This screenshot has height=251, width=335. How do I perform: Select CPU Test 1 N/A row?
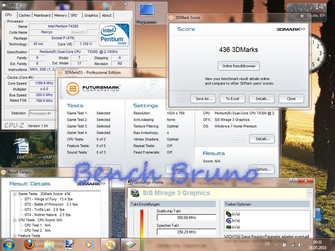(x=38, y=225)
